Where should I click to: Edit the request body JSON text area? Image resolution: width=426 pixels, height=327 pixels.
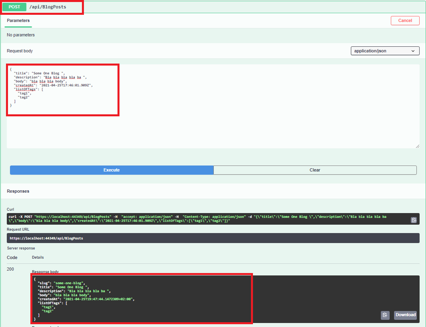213,106
